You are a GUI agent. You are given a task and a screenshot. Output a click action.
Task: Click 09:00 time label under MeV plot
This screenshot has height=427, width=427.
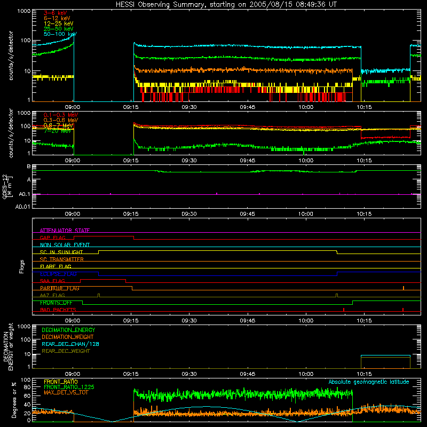(73, 161)
